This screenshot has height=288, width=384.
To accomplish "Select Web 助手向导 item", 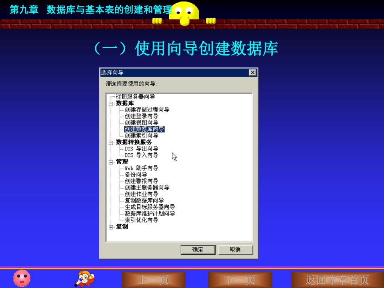I will pos(141,168).
